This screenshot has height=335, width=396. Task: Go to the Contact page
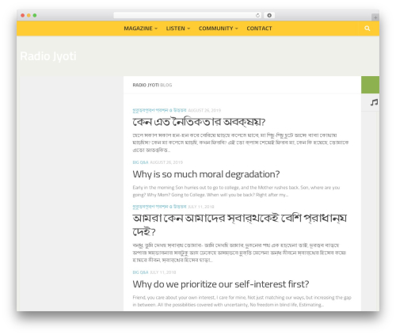(x=259, y=29)
